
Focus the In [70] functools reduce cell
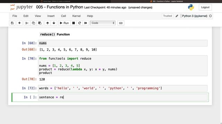click(x=122, y=66)
